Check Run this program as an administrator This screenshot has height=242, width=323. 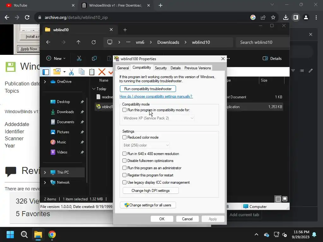click(124, 168)
